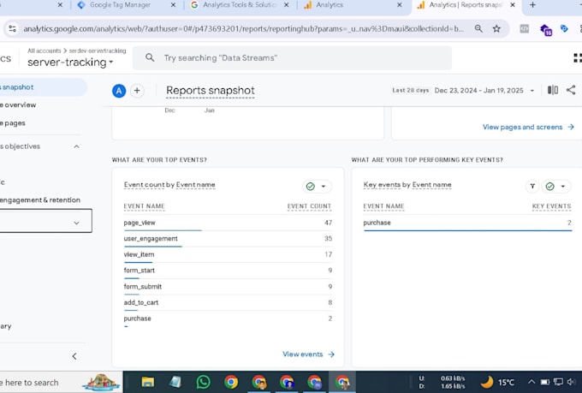Viewport: 582px width, 393px height.
Task: Open the overview item in sidebar
Action: (x=18, y=104)
